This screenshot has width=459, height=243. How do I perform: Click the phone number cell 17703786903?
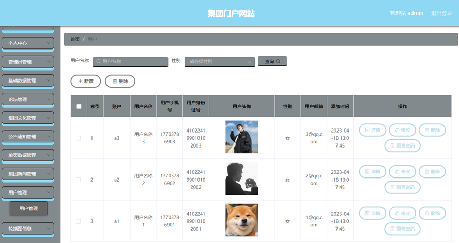click(170, 138)
